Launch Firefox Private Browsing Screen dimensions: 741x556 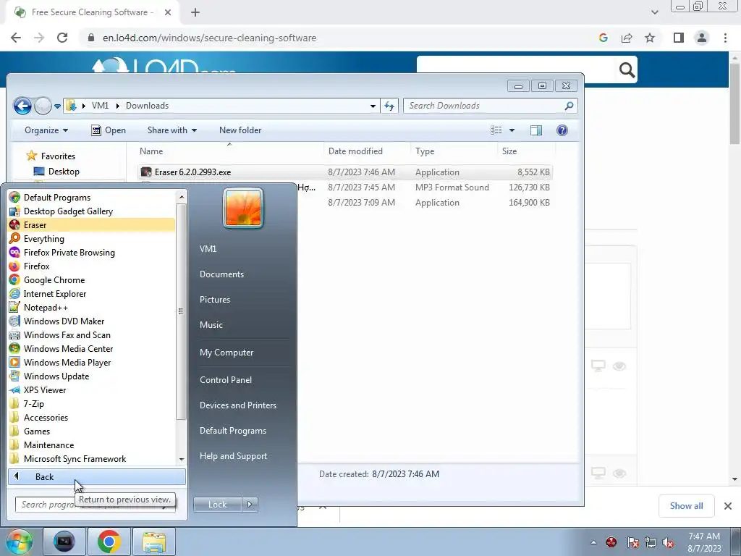[92, 253]
